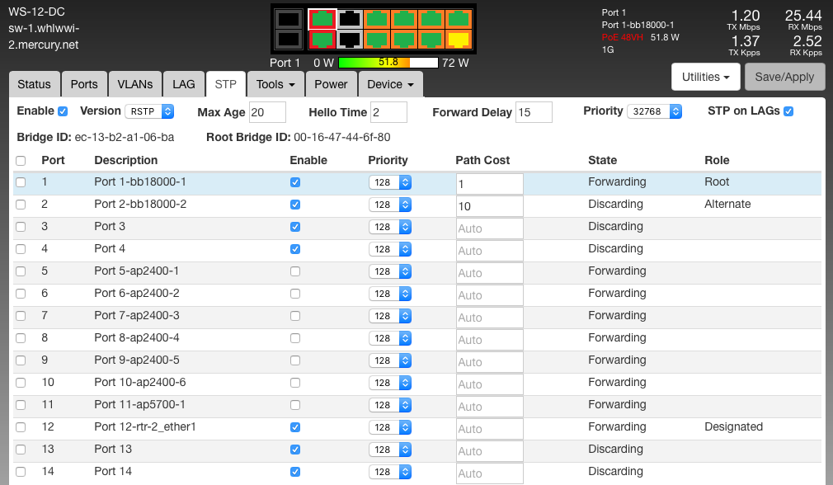833x485 pixels.
Task: Switch to the VLANs tab
Action: click(x=134, y=84)
